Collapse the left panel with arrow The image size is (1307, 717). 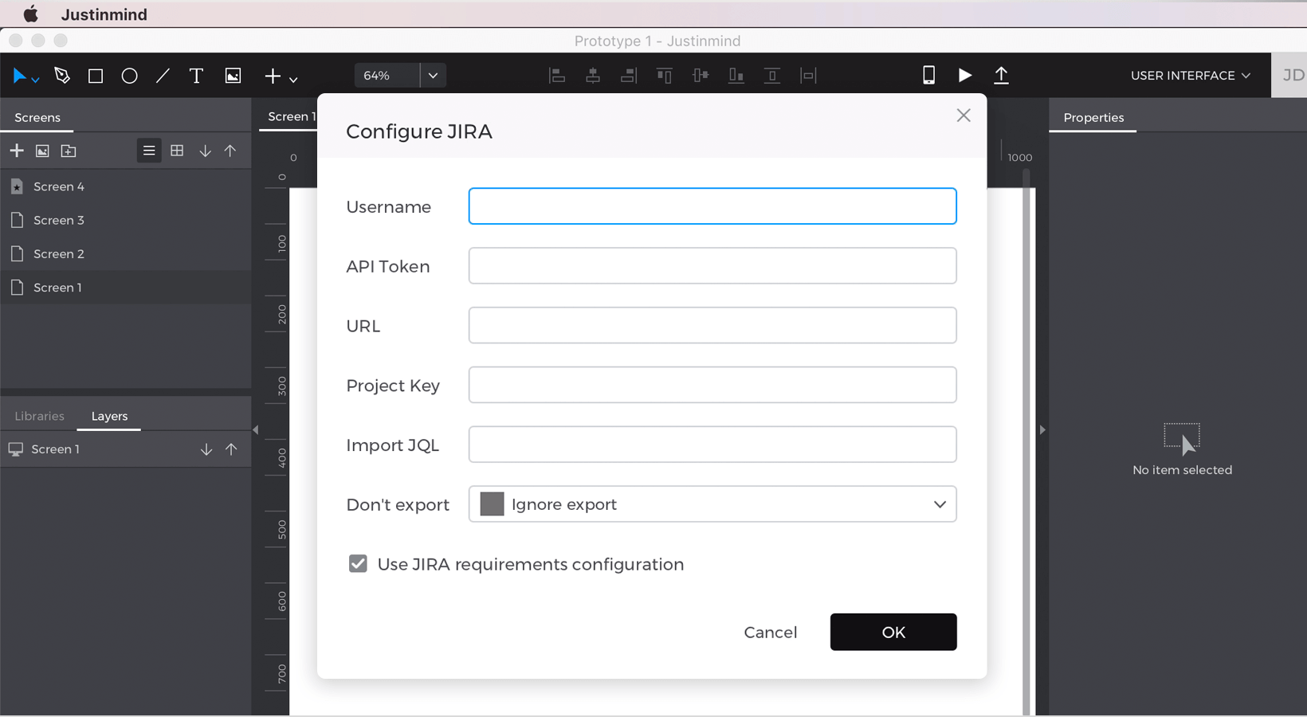[256, 430]
